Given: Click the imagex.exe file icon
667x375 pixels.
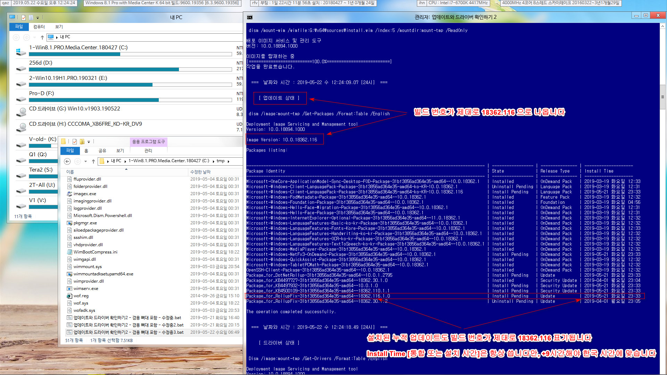Looking at the screenshot, I should [69, 194].
